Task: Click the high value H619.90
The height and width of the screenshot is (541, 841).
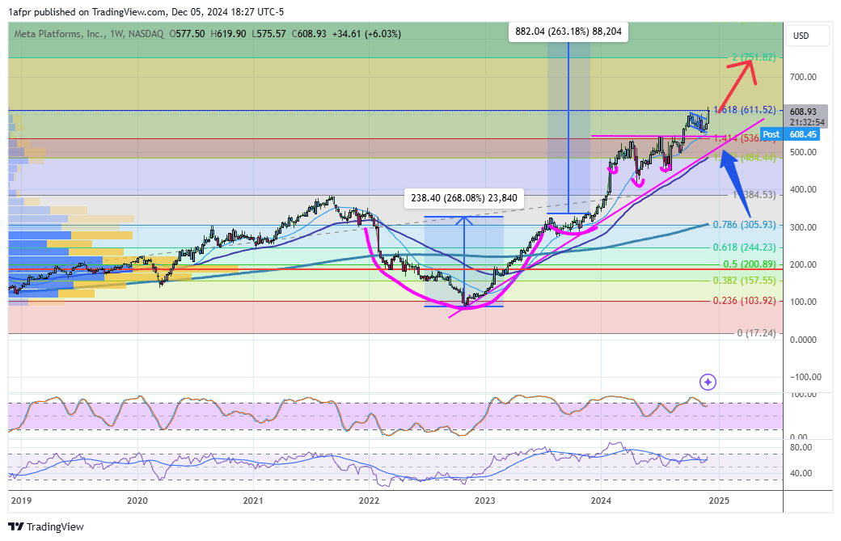Action: [x=228, y=34]
